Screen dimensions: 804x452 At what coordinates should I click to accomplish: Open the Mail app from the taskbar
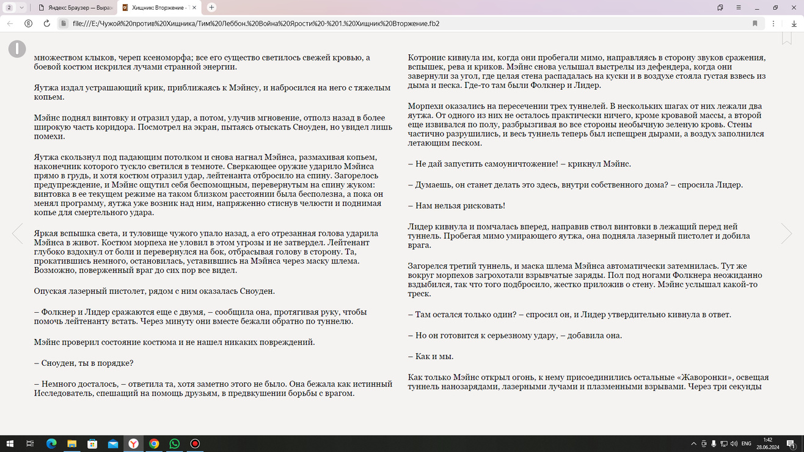pyautogui.click(x=113, y=443)
